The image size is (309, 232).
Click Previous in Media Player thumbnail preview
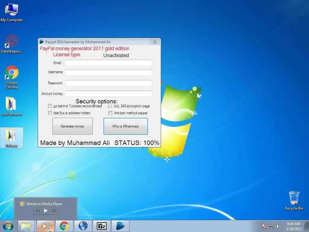[x=38, y=211]
